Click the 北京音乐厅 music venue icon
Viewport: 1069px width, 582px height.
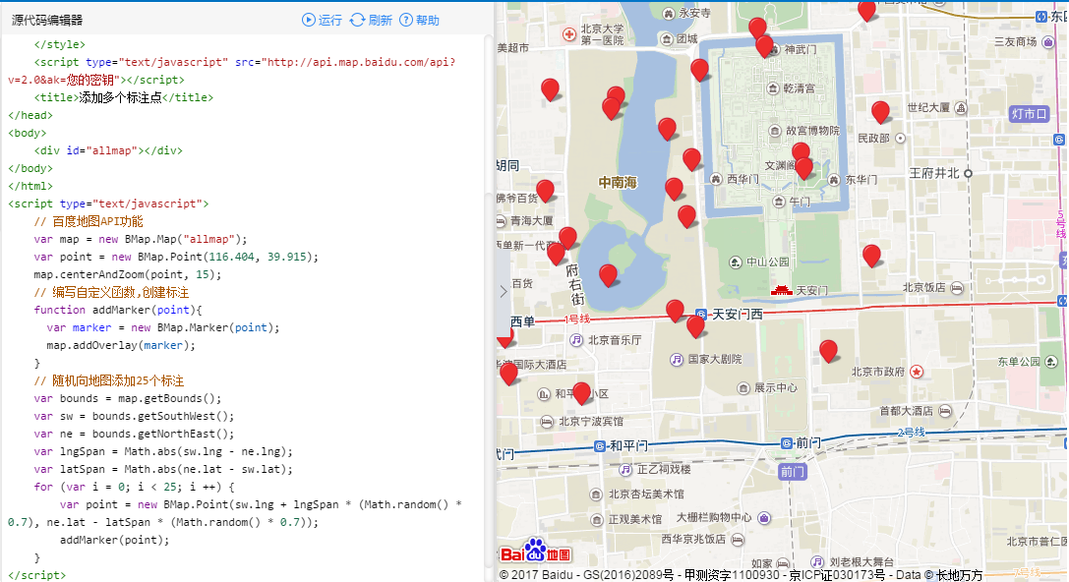[x=576, y=339]
